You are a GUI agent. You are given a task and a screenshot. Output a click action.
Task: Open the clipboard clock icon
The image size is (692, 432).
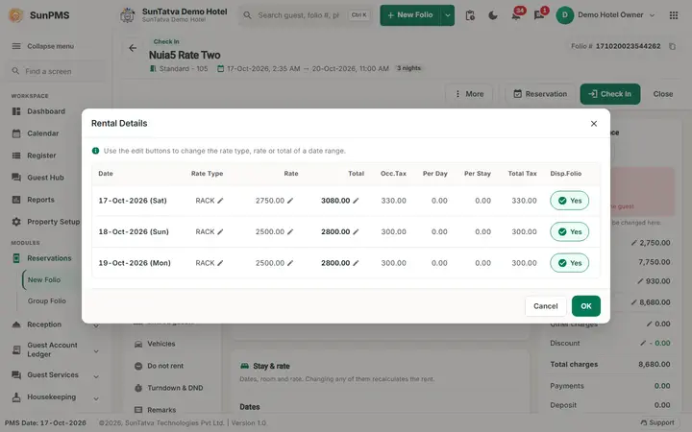coord(470,15)
